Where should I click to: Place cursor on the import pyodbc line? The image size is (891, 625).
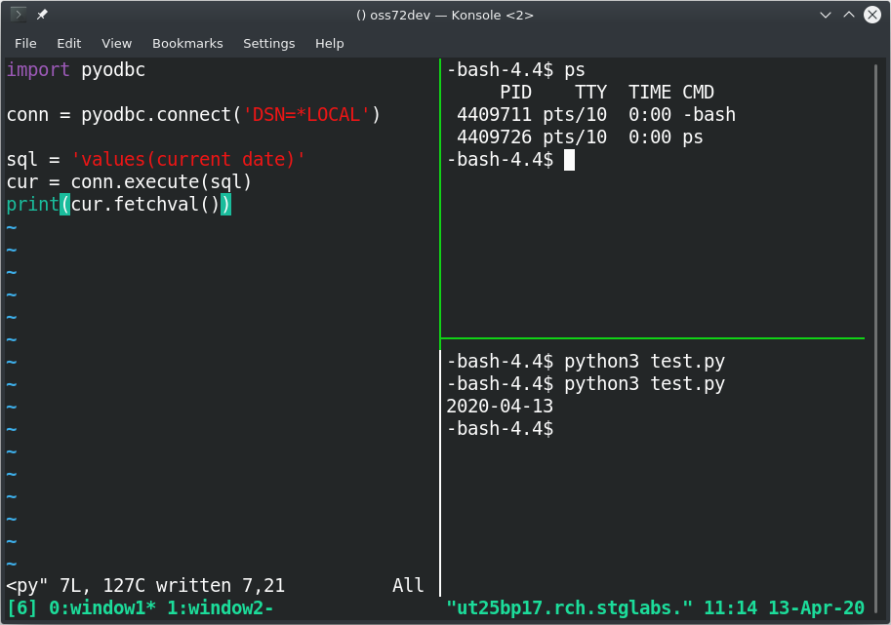75,70
